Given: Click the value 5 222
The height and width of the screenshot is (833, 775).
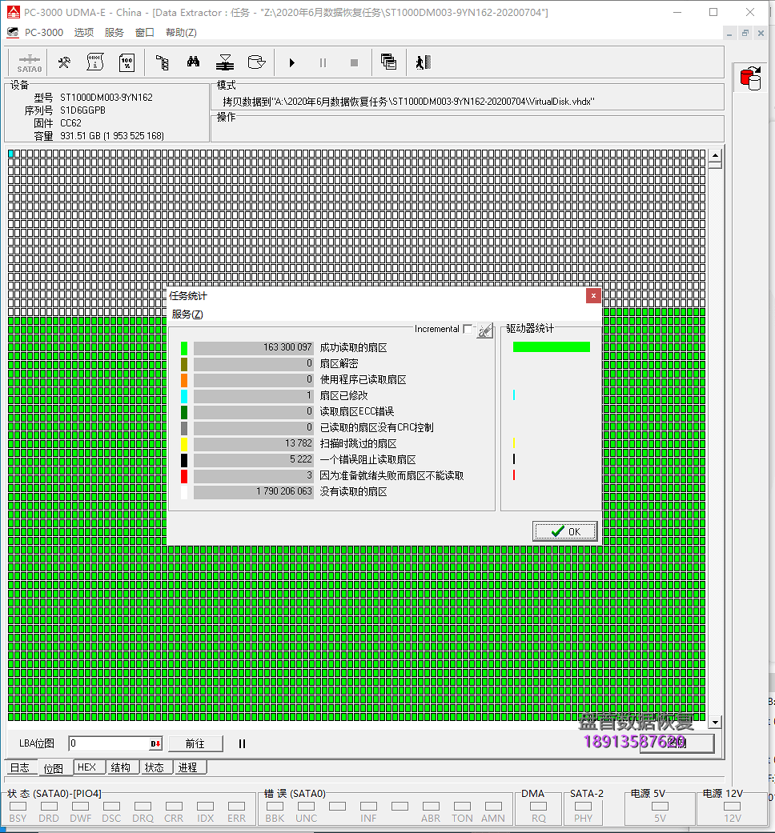Looking at the screenshot, I should point(301,459).
